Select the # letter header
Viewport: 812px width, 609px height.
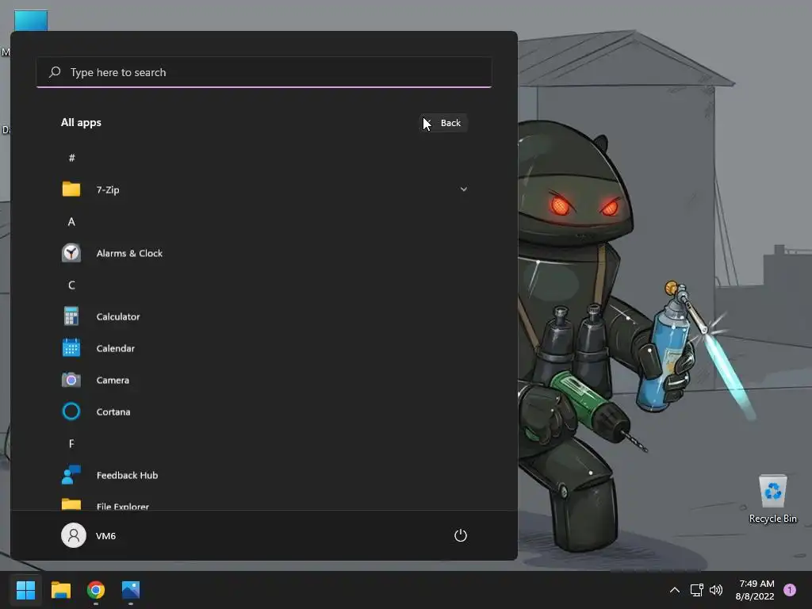coord(72,158)
